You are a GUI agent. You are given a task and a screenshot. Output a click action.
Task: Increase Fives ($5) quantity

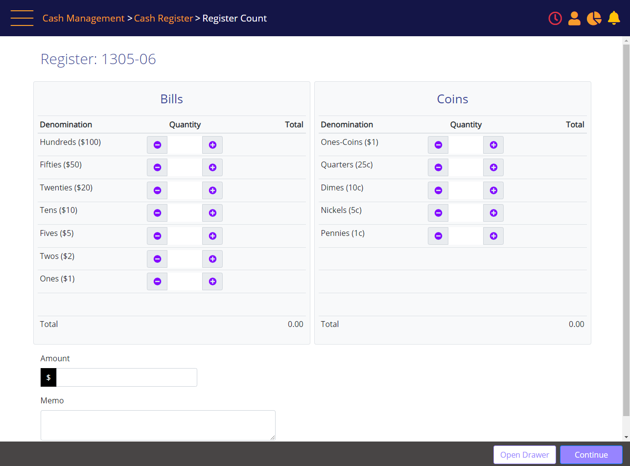click(x=212, y=236)
